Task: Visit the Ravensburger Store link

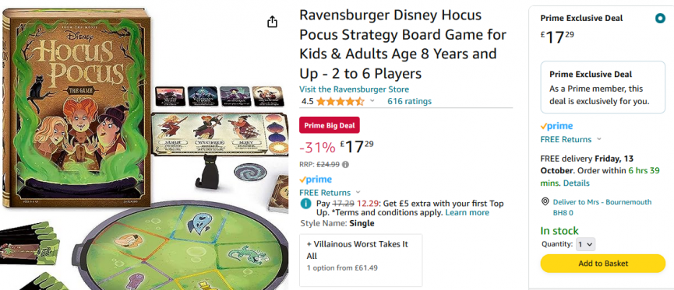Action: point(355,89)
